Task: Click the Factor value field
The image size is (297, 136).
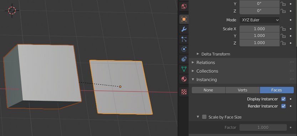Action: [x=263, y=127]
